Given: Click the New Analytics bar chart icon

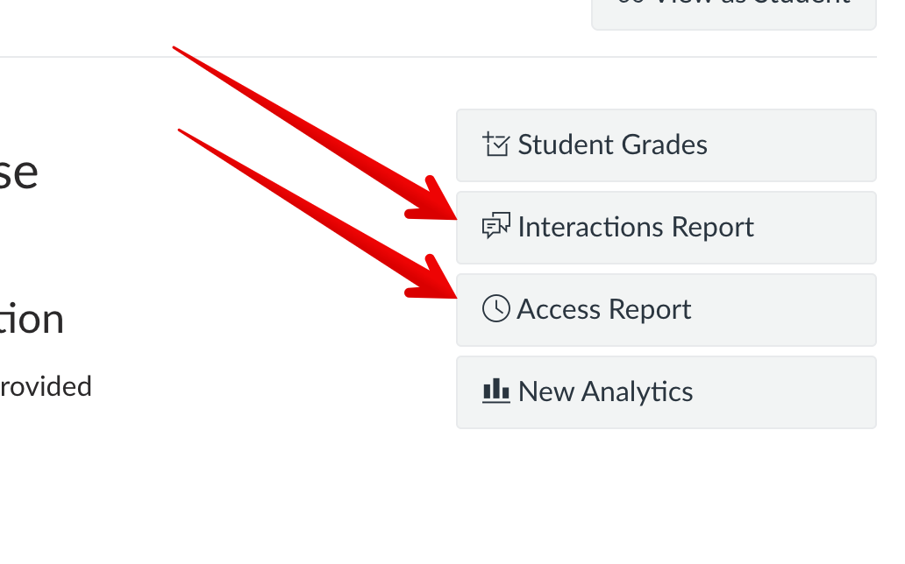Looking at the screenshot, I should (x=495, y=391).
